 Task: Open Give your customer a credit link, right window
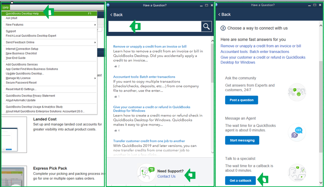click(263, 60)
